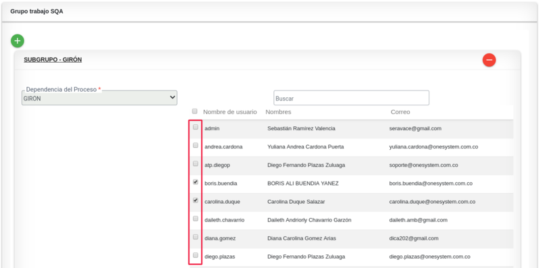The width and height of the screenshot is (540, 268).
Task: Click the name Daileth Andriorly Chavarrio Garzón
Action: click(x=309, y=220)
